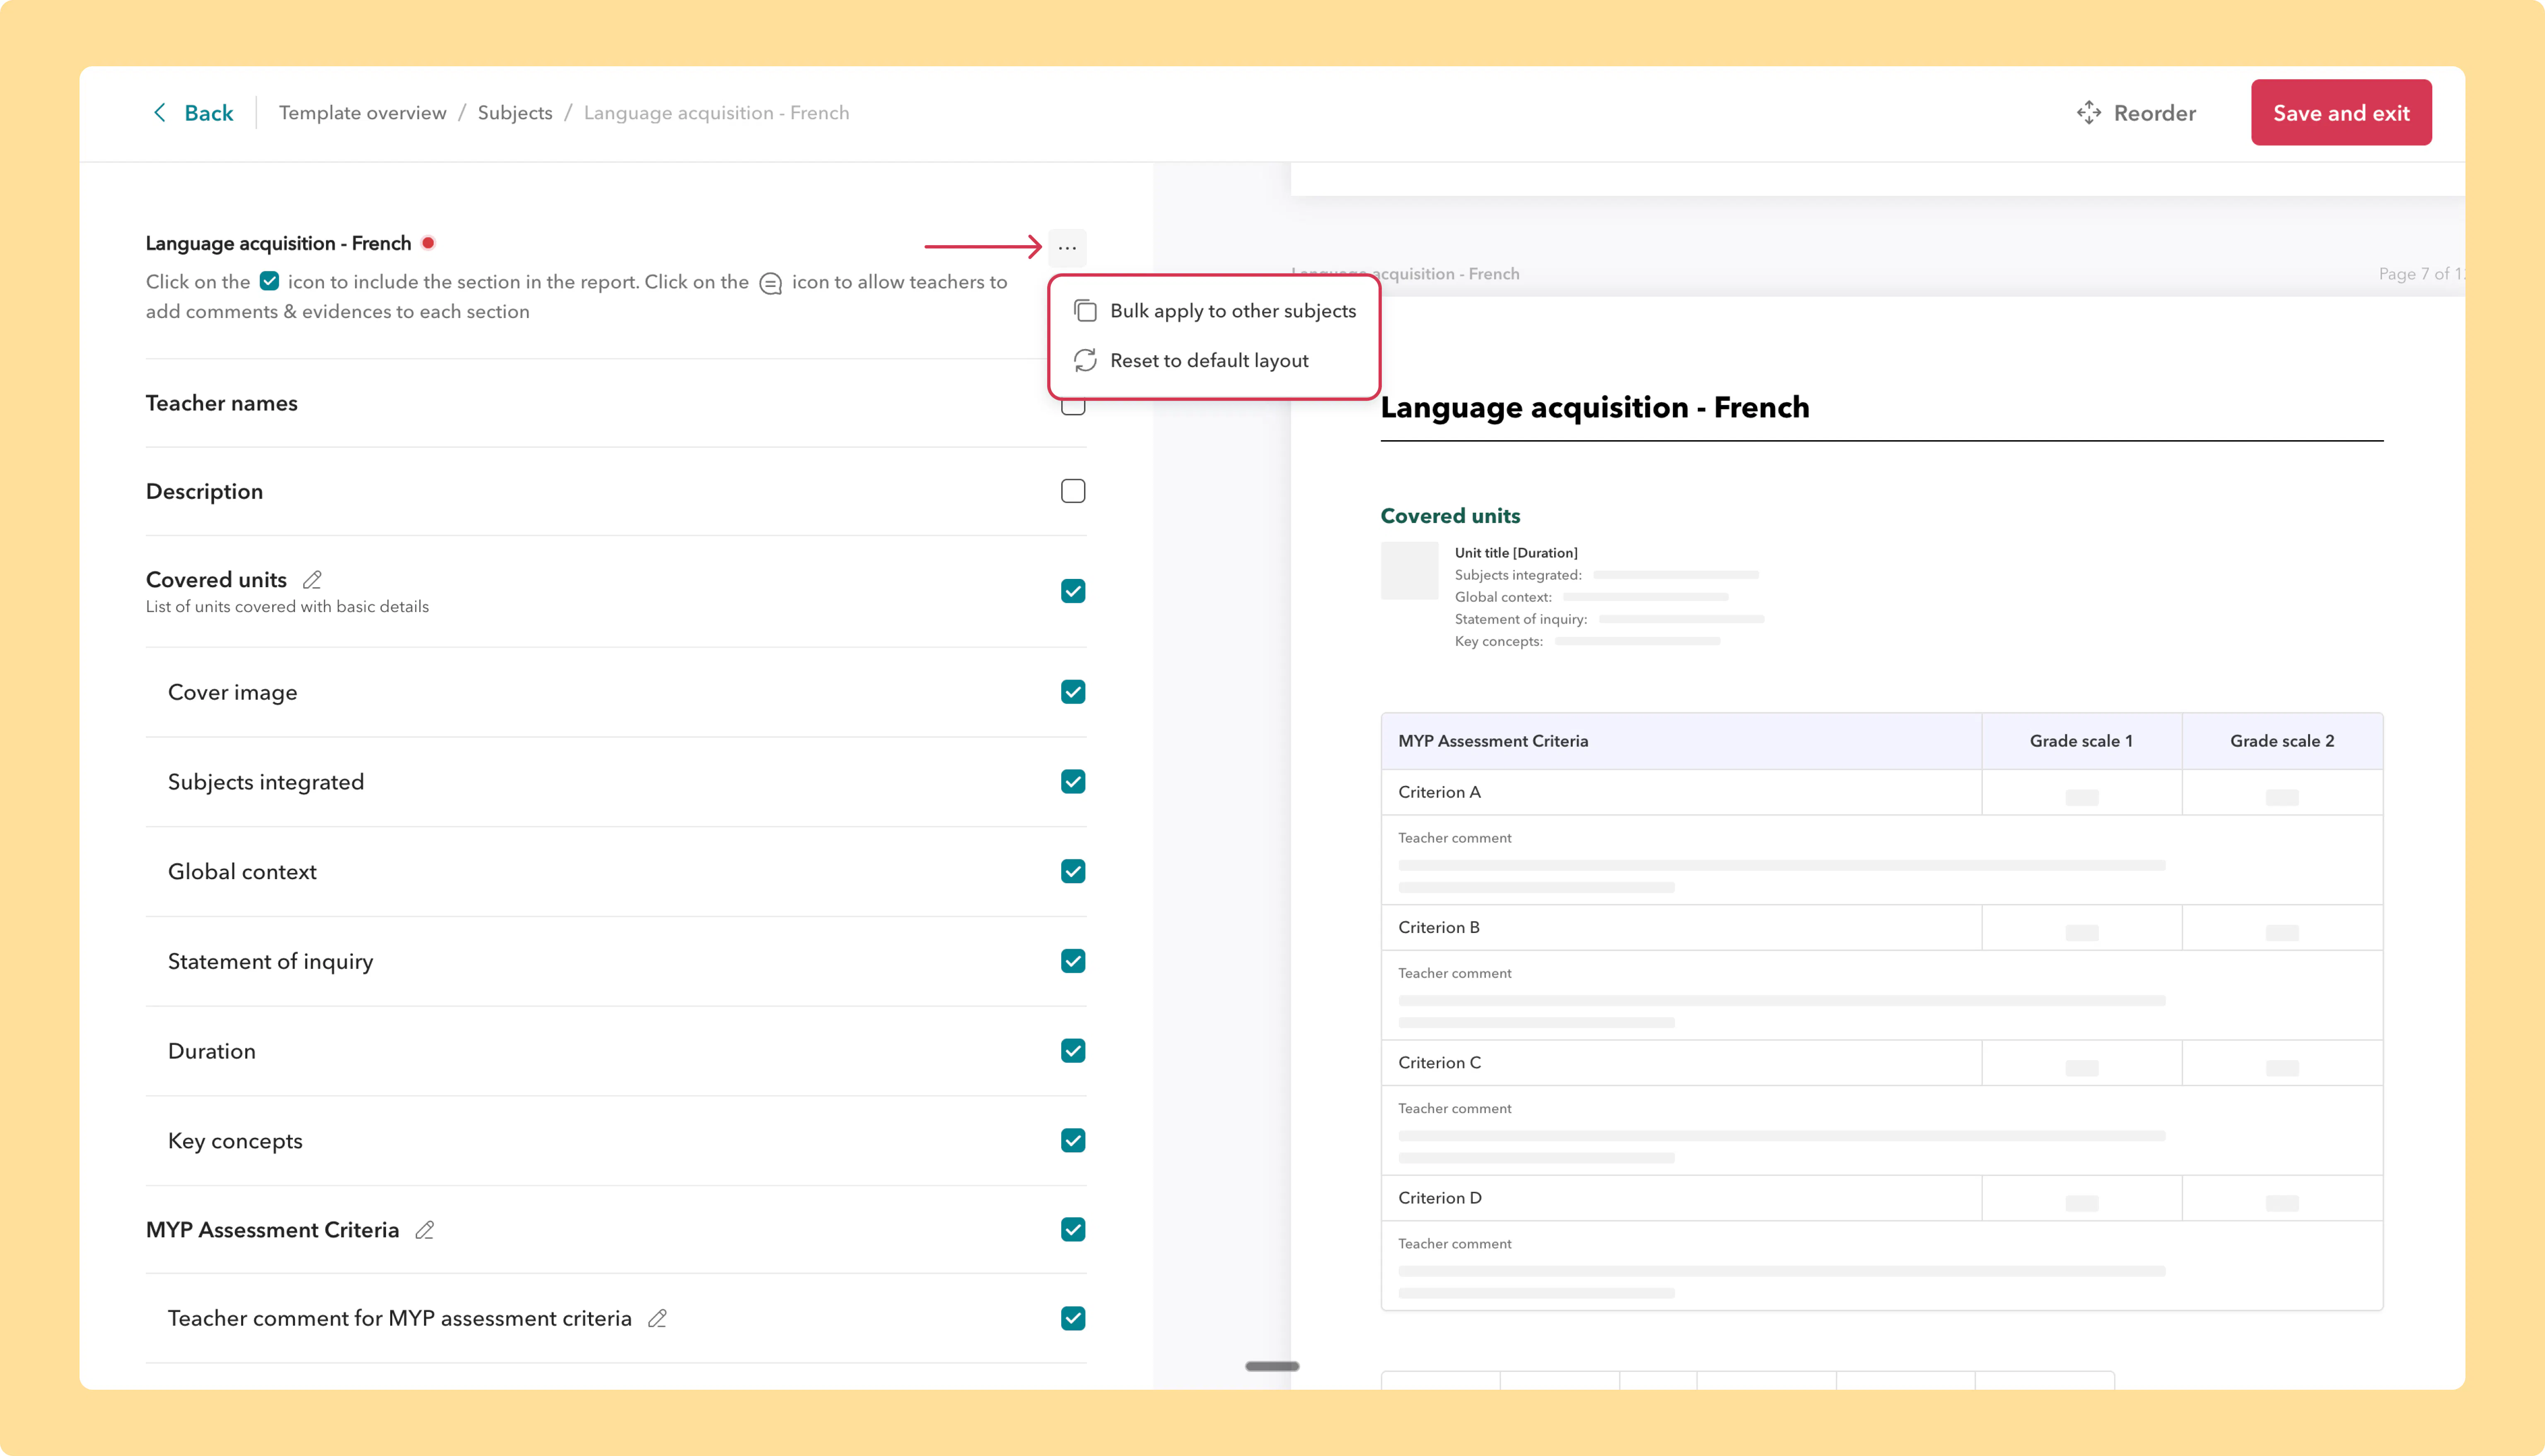Uncheck Teacher comment for MYP assessment checkbox

1073,1319
